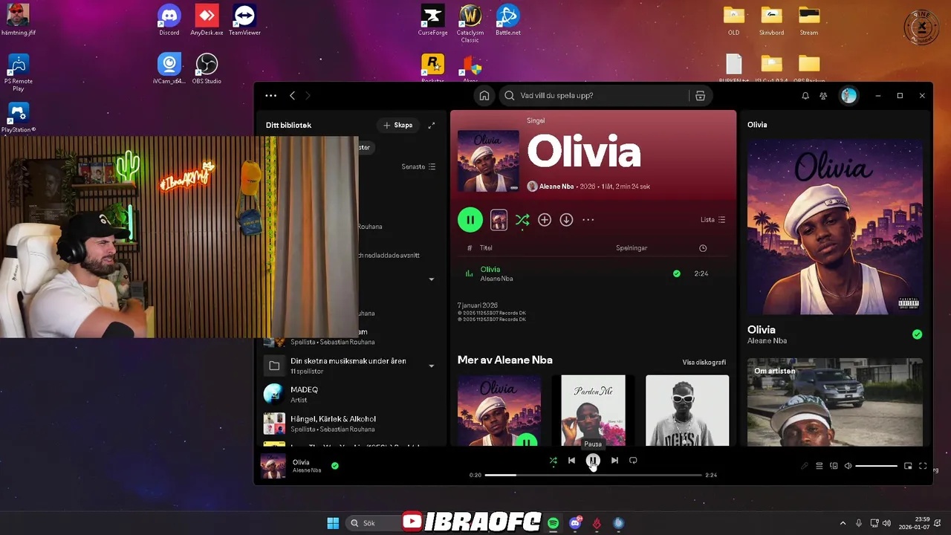The height and width of the screenshot is (535, 951).
Task: Open Hångel, Kärlek & Alkohol playlist
Action: pos(351,424)
